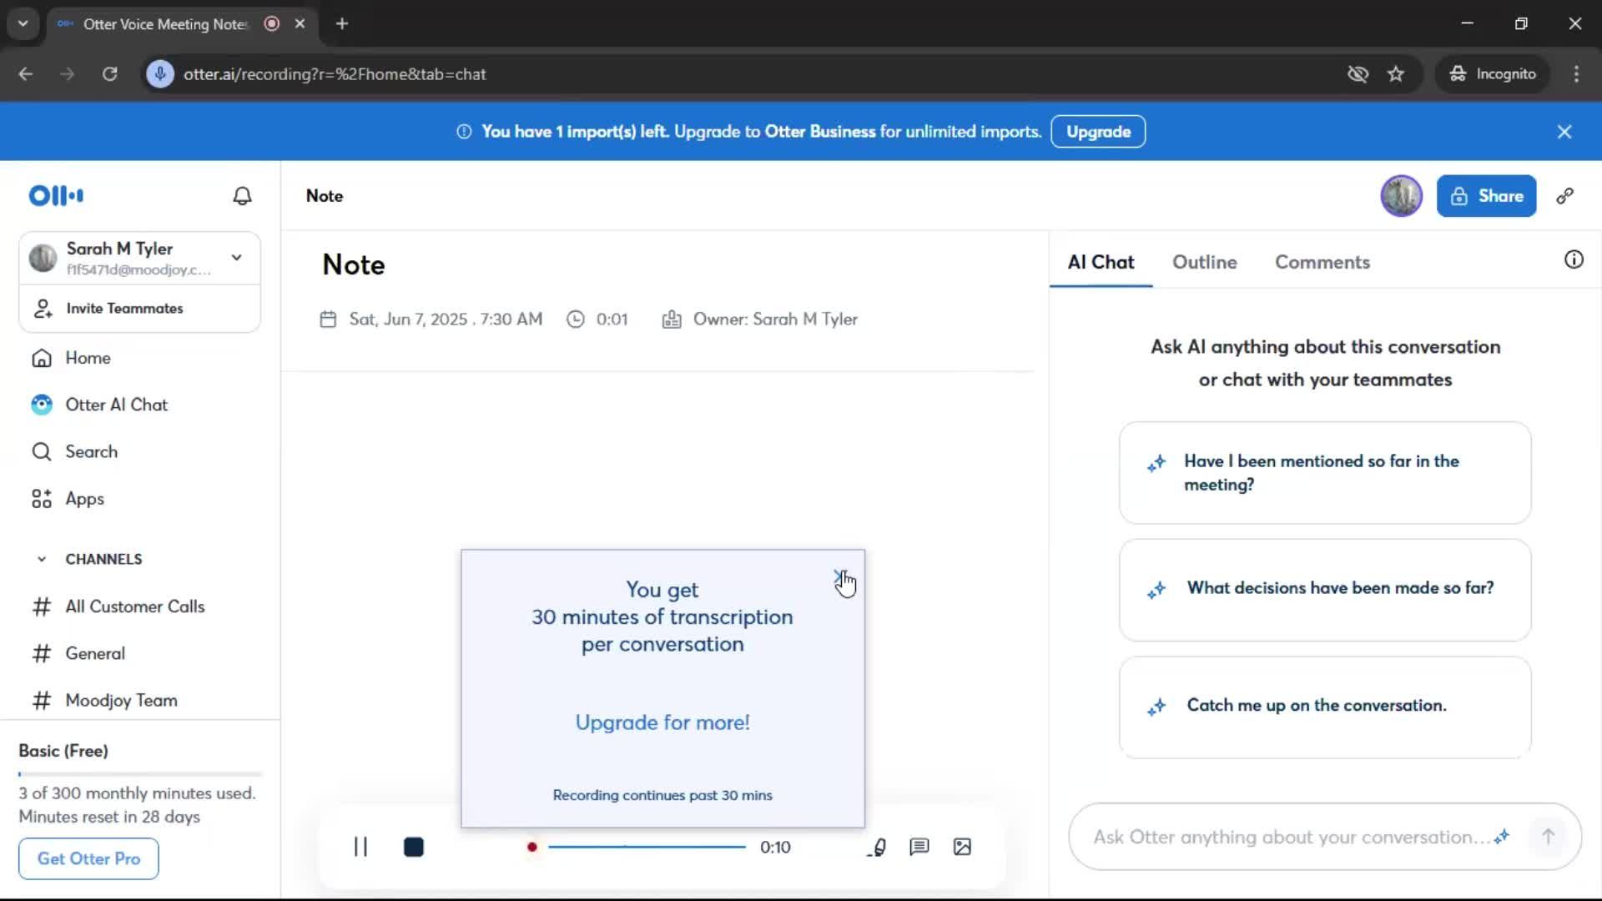Copy the link with the chain icon

click(x=1564, y=196)
